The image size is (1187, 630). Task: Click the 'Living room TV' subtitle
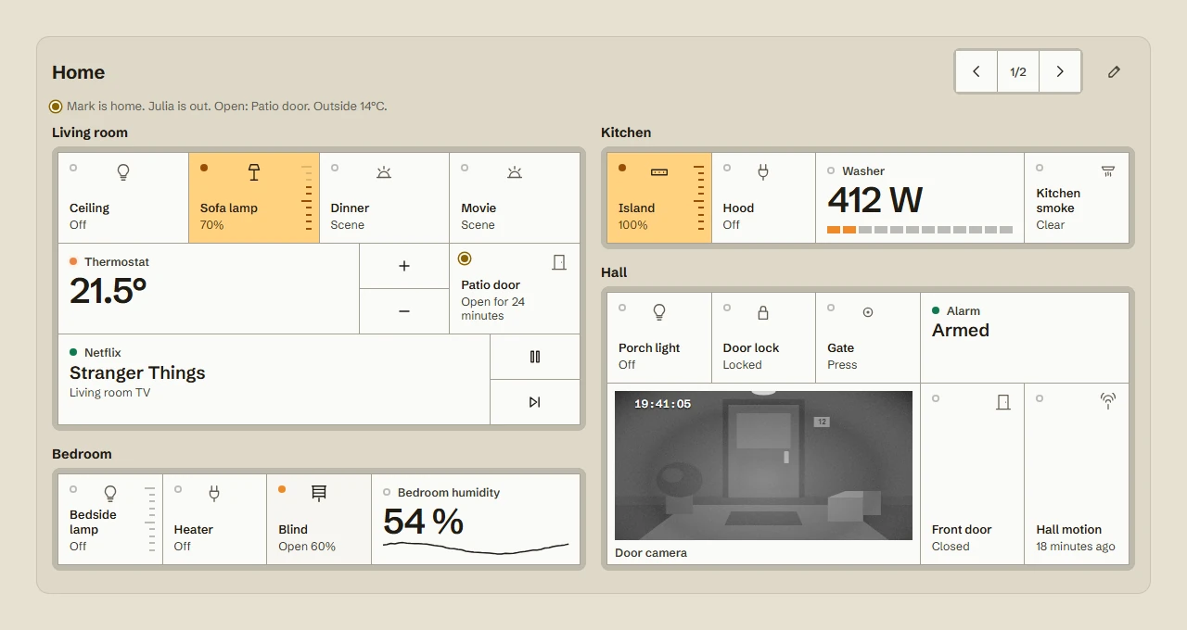(x=109, y=393)
